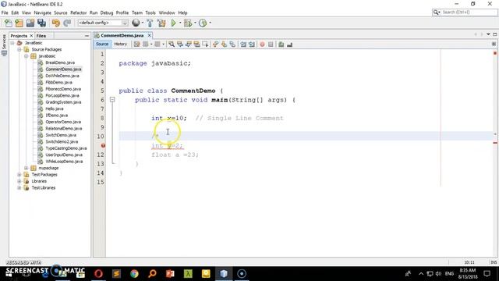Run project with green play icon
499x281 pixels.
173,23
